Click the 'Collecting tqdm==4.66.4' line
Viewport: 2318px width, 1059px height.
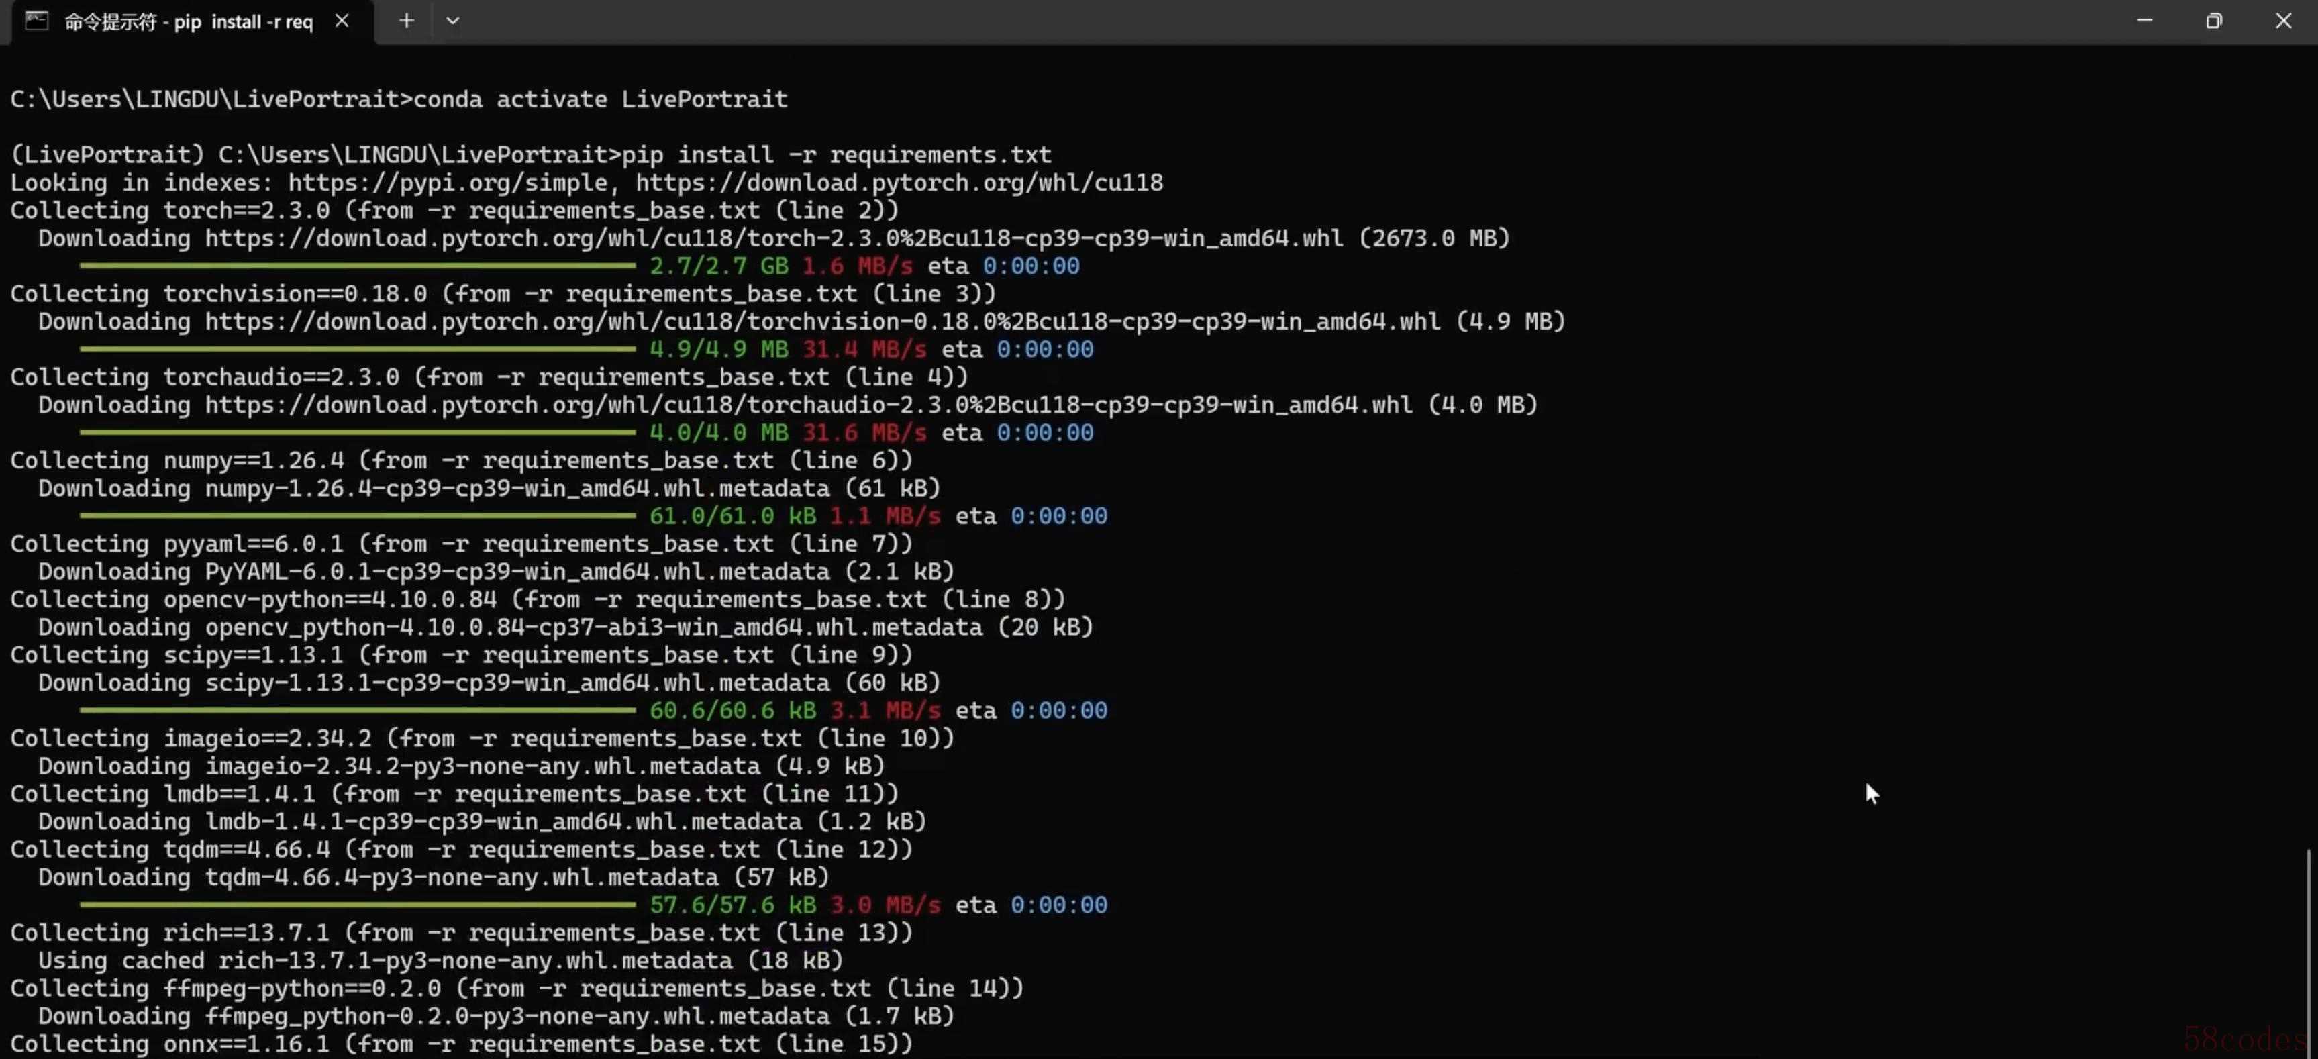[x=462, y=850]
